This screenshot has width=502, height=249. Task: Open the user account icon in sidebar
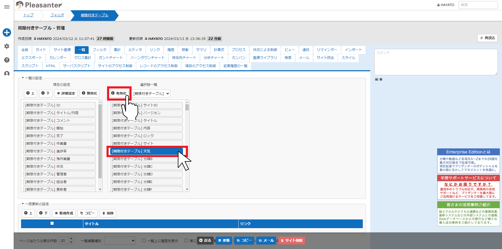(x=7, y=73)
